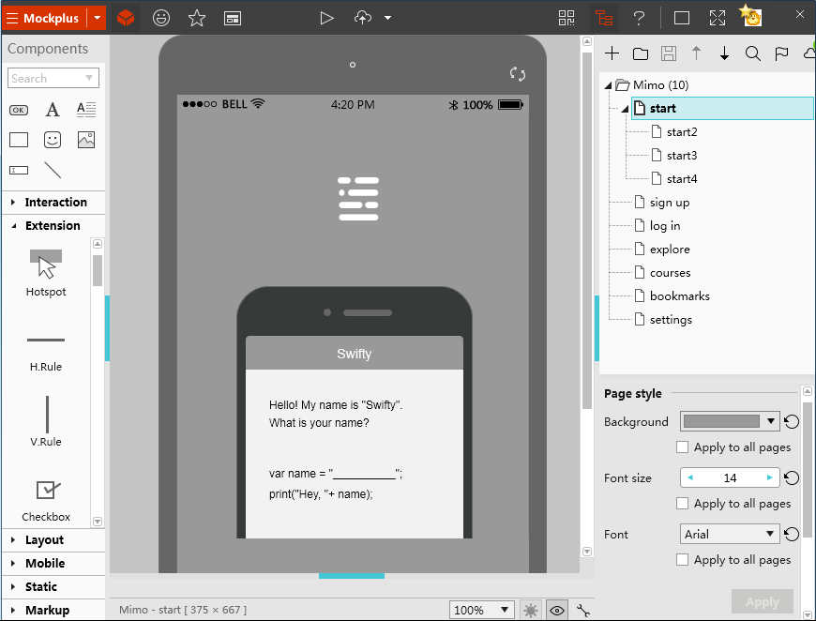Toggle fullscreen with the expand icon
This screenshot has width=816, height=621.
coord(718,18)
